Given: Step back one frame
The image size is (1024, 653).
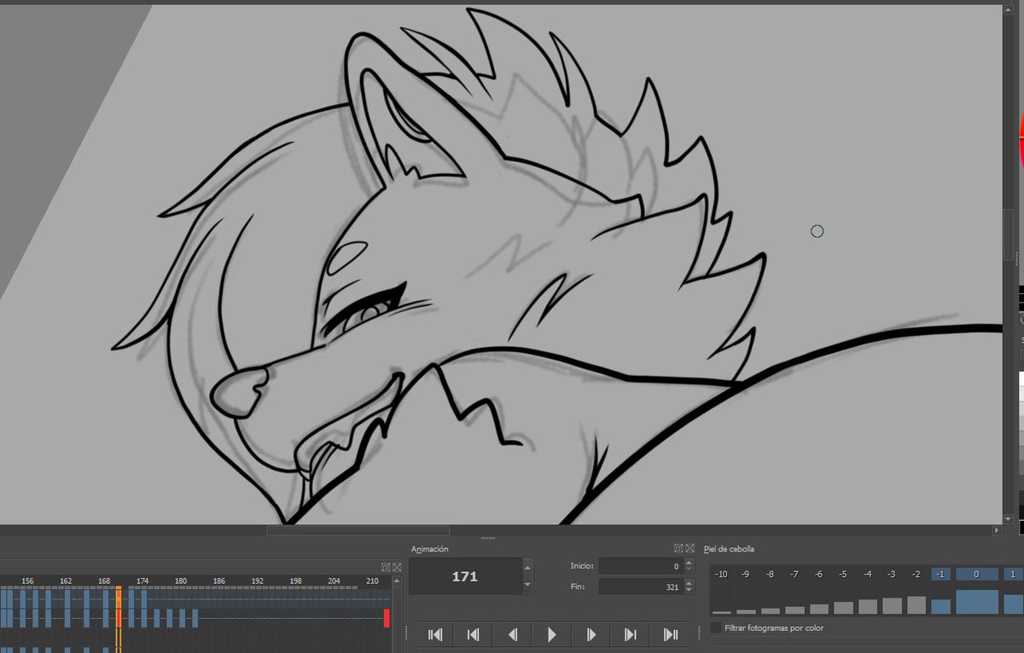Looking at the screenshot, I should [513, 634].
